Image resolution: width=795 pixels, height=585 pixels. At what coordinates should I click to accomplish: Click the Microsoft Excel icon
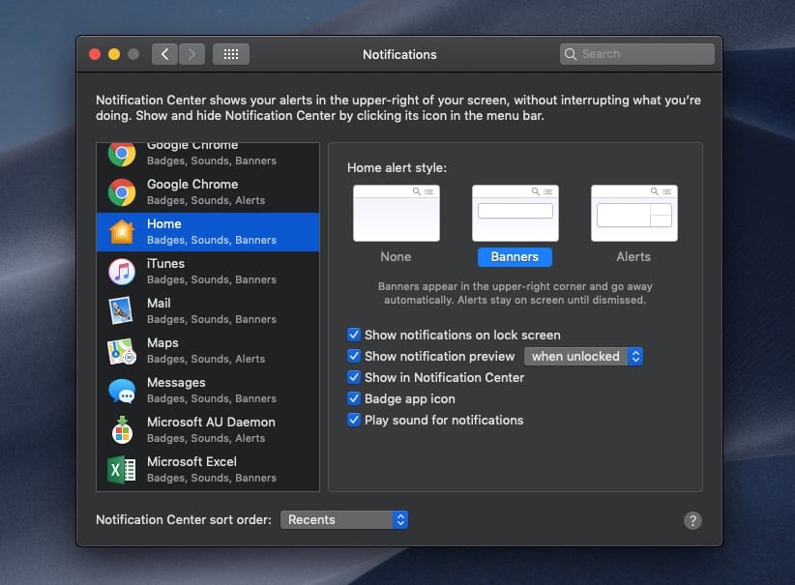click(x=122, y=469)
